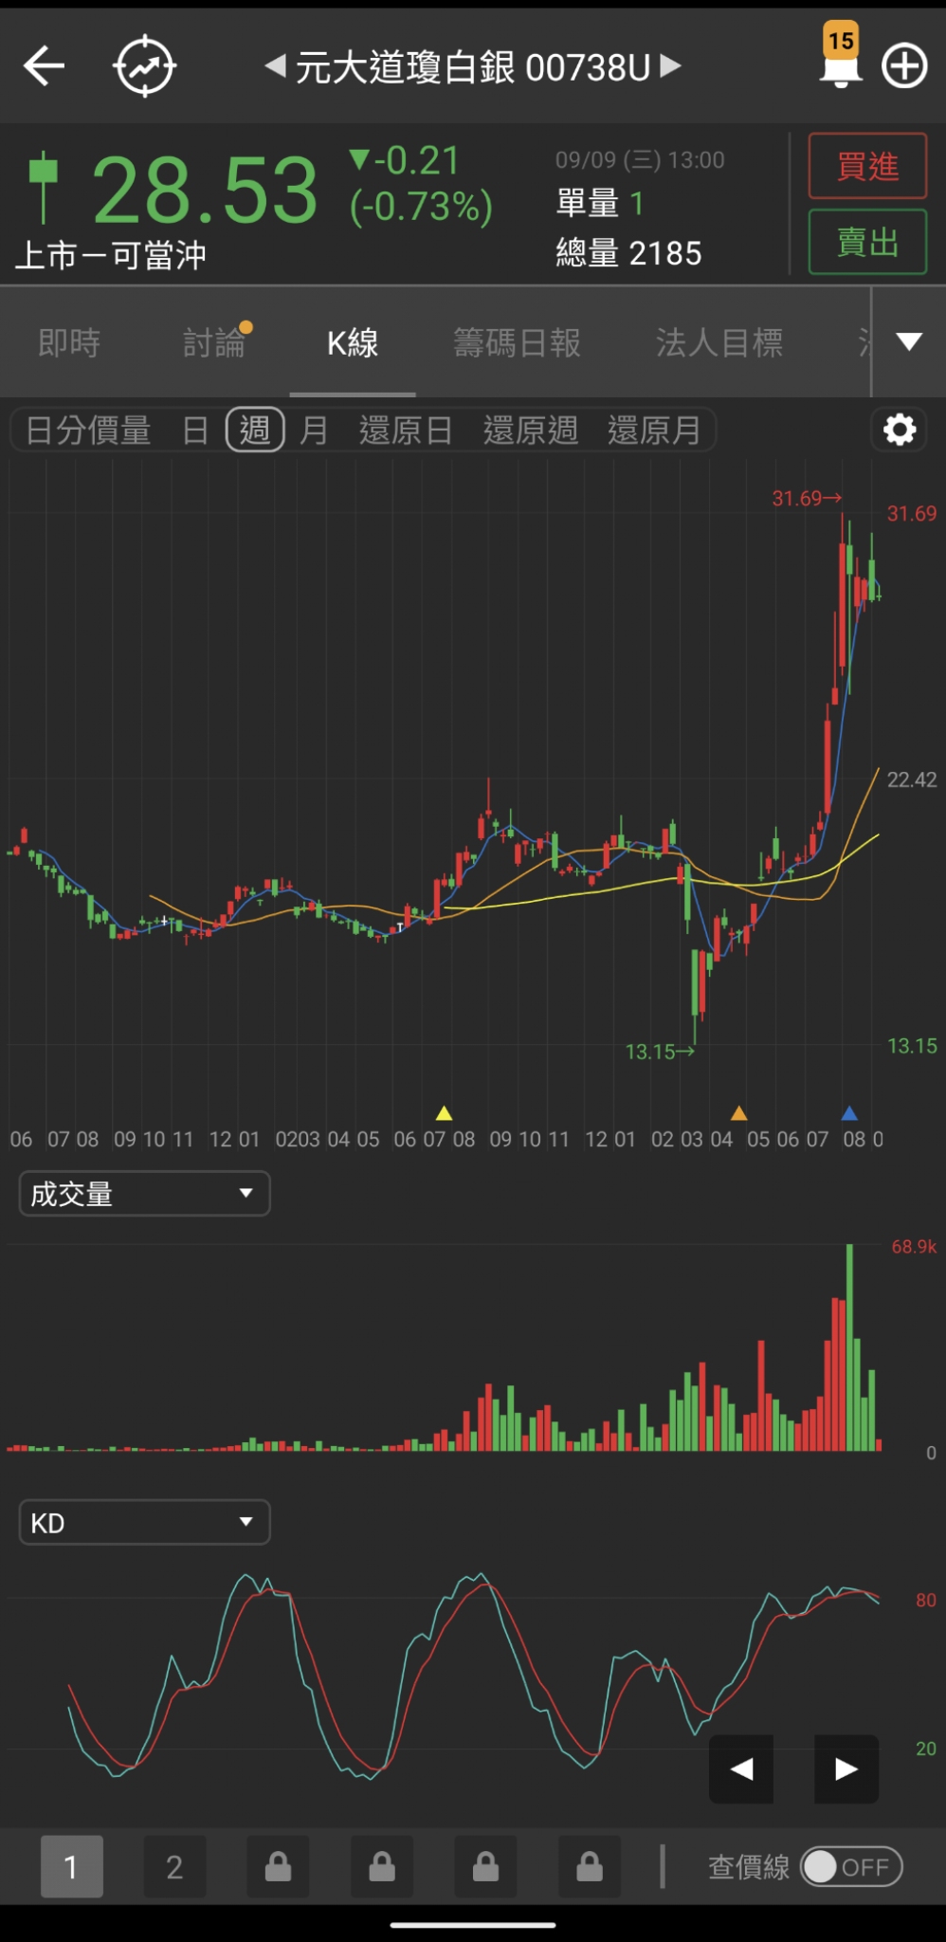Switch to the 法人目標 tab
Screen dimensions: 946x1942
tap(719, 342)
